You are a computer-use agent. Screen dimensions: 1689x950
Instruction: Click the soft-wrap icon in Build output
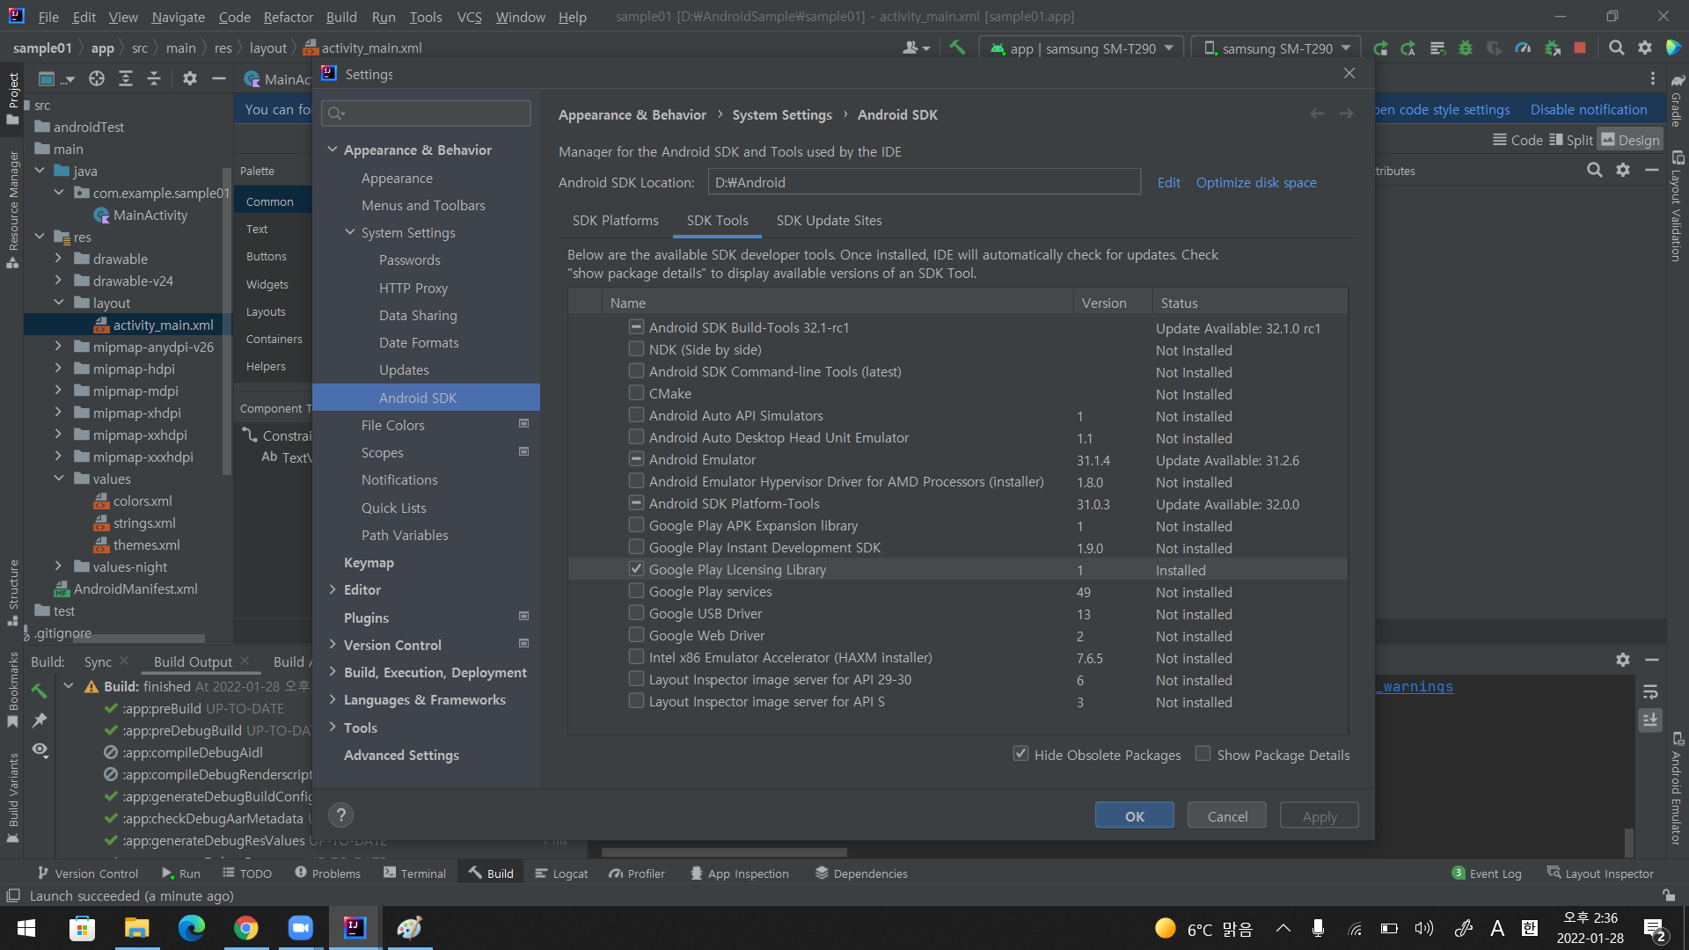pyautogui.click(x=1650, y=691)
